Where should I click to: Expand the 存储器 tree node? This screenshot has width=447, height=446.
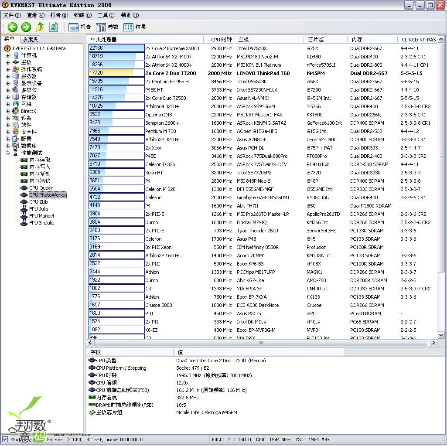7,97
